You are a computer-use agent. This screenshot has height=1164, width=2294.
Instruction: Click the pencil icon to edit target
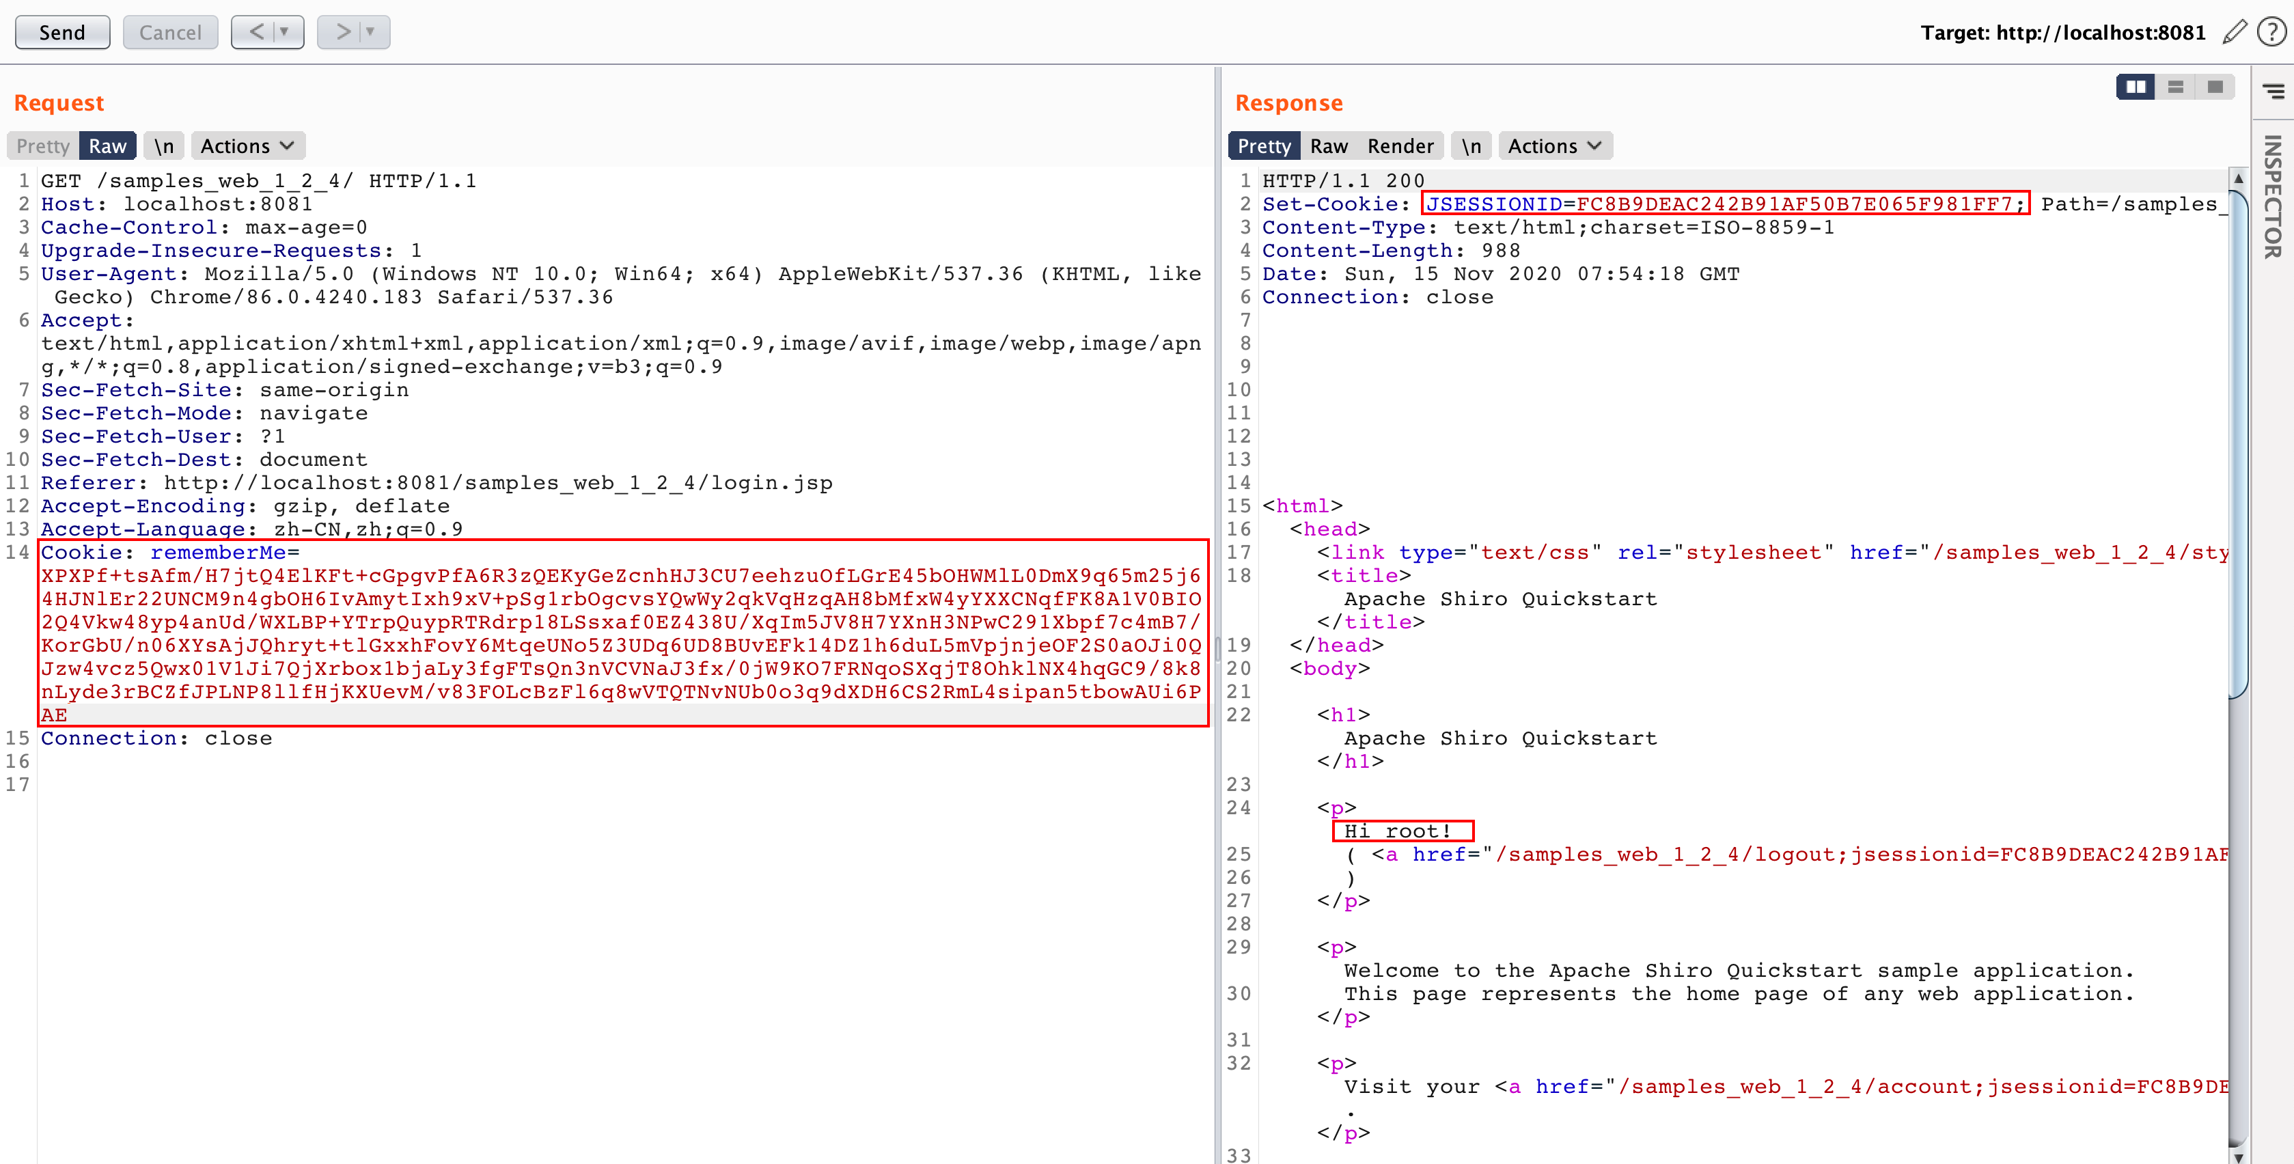2235,33
